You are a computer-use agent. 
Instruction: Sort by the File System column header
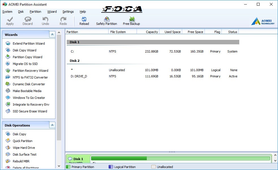[122, 32]
